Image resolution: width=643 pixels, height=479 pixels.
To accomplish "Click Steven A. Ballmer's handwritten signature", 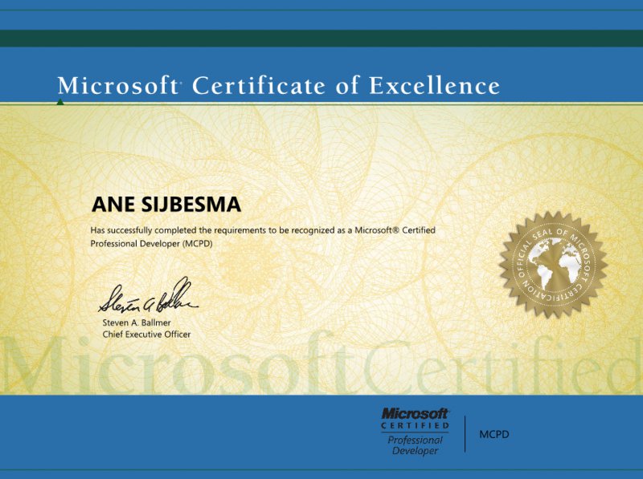I will (147, 295).
